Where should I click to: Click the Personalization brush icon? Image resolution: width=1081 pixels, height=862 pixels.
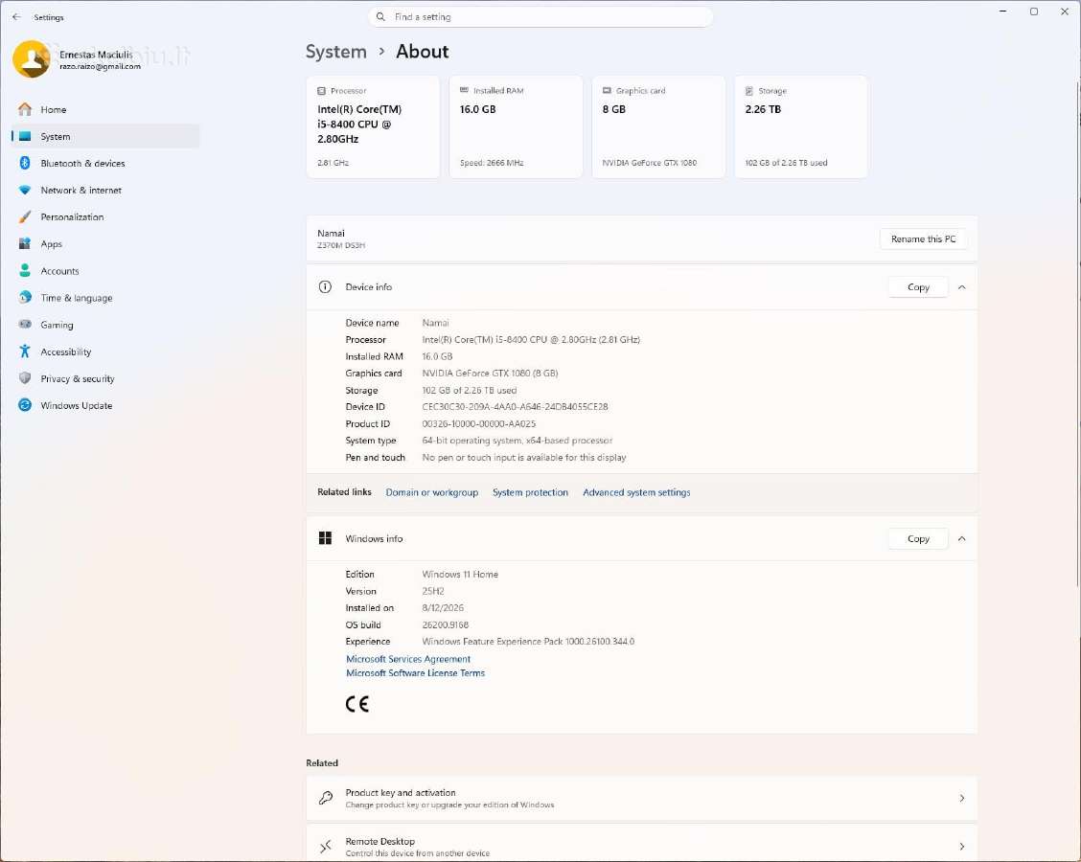25,216
